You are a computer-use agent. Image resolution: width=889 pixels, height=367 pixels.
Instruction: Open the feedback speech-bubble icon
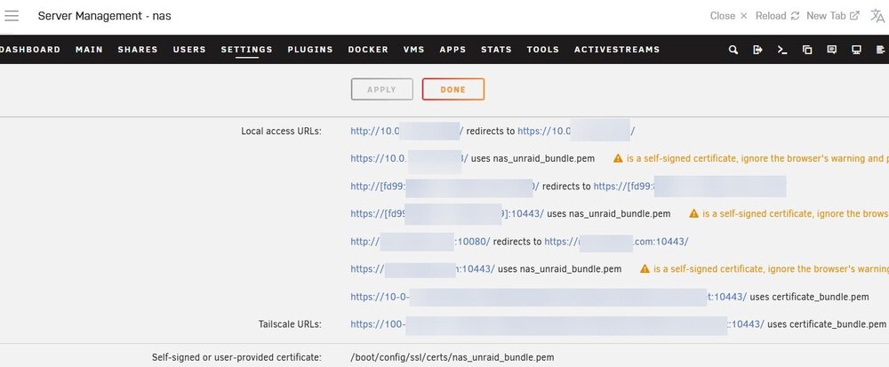tap(832, 50)
